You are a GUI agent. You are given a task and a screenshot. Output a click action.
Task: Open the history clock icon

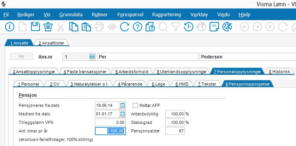[x=188, y=27]
